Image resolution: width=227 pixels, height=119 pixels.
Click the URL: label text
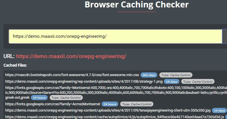(x=9, y=56)
